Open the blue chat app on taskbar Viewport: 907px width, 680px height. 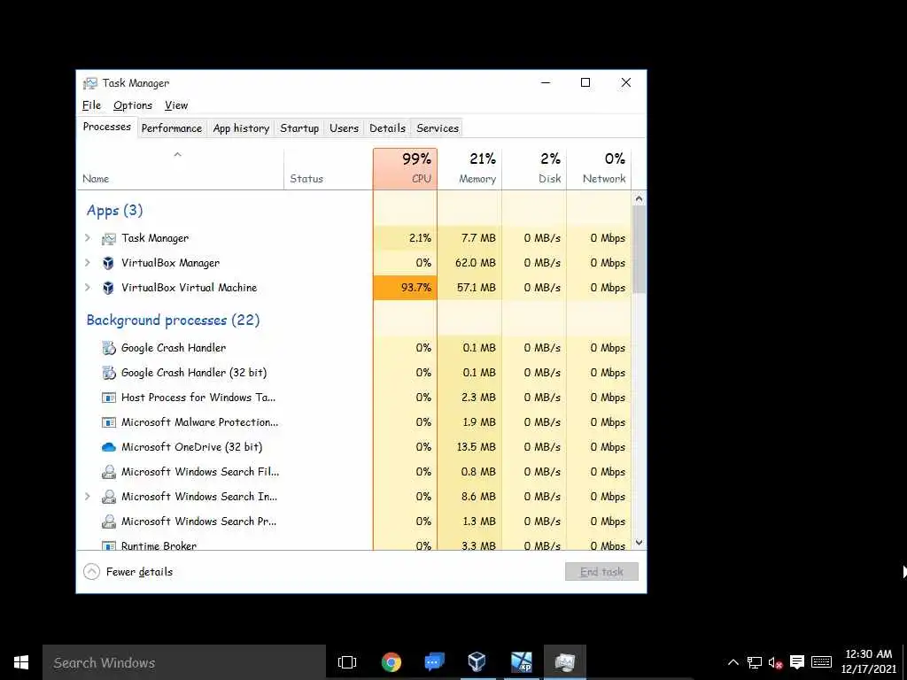pyautogui.click(x=434, y=662)
